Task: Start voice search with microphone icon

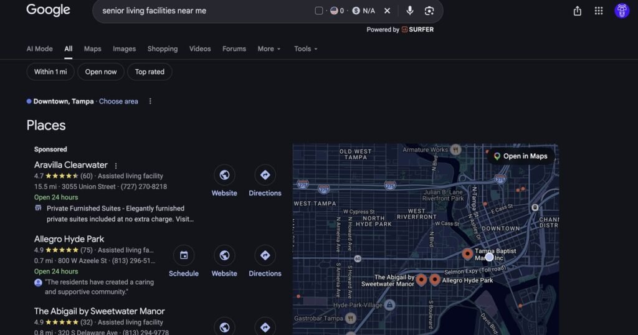Action: [x=410, y=11]
